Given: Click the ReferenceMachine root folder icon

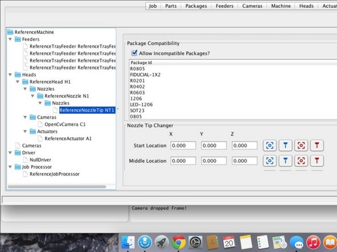Looking at the screenshot, I should pos(10,32).
